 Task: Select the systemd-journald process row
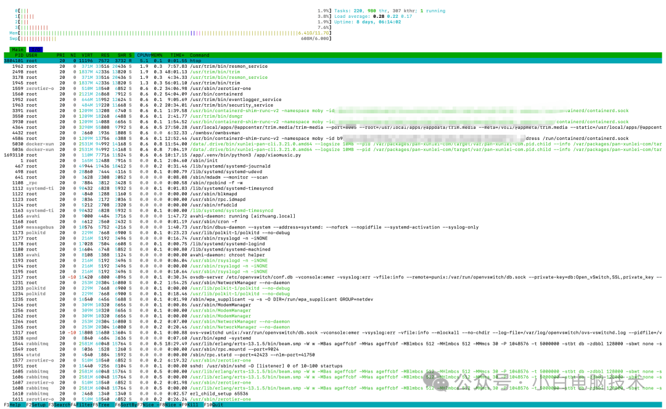[333, 166]
